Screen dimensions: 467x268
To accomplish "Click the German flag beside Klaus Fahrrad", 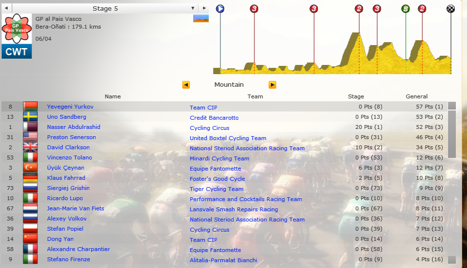I will (31, 178).
